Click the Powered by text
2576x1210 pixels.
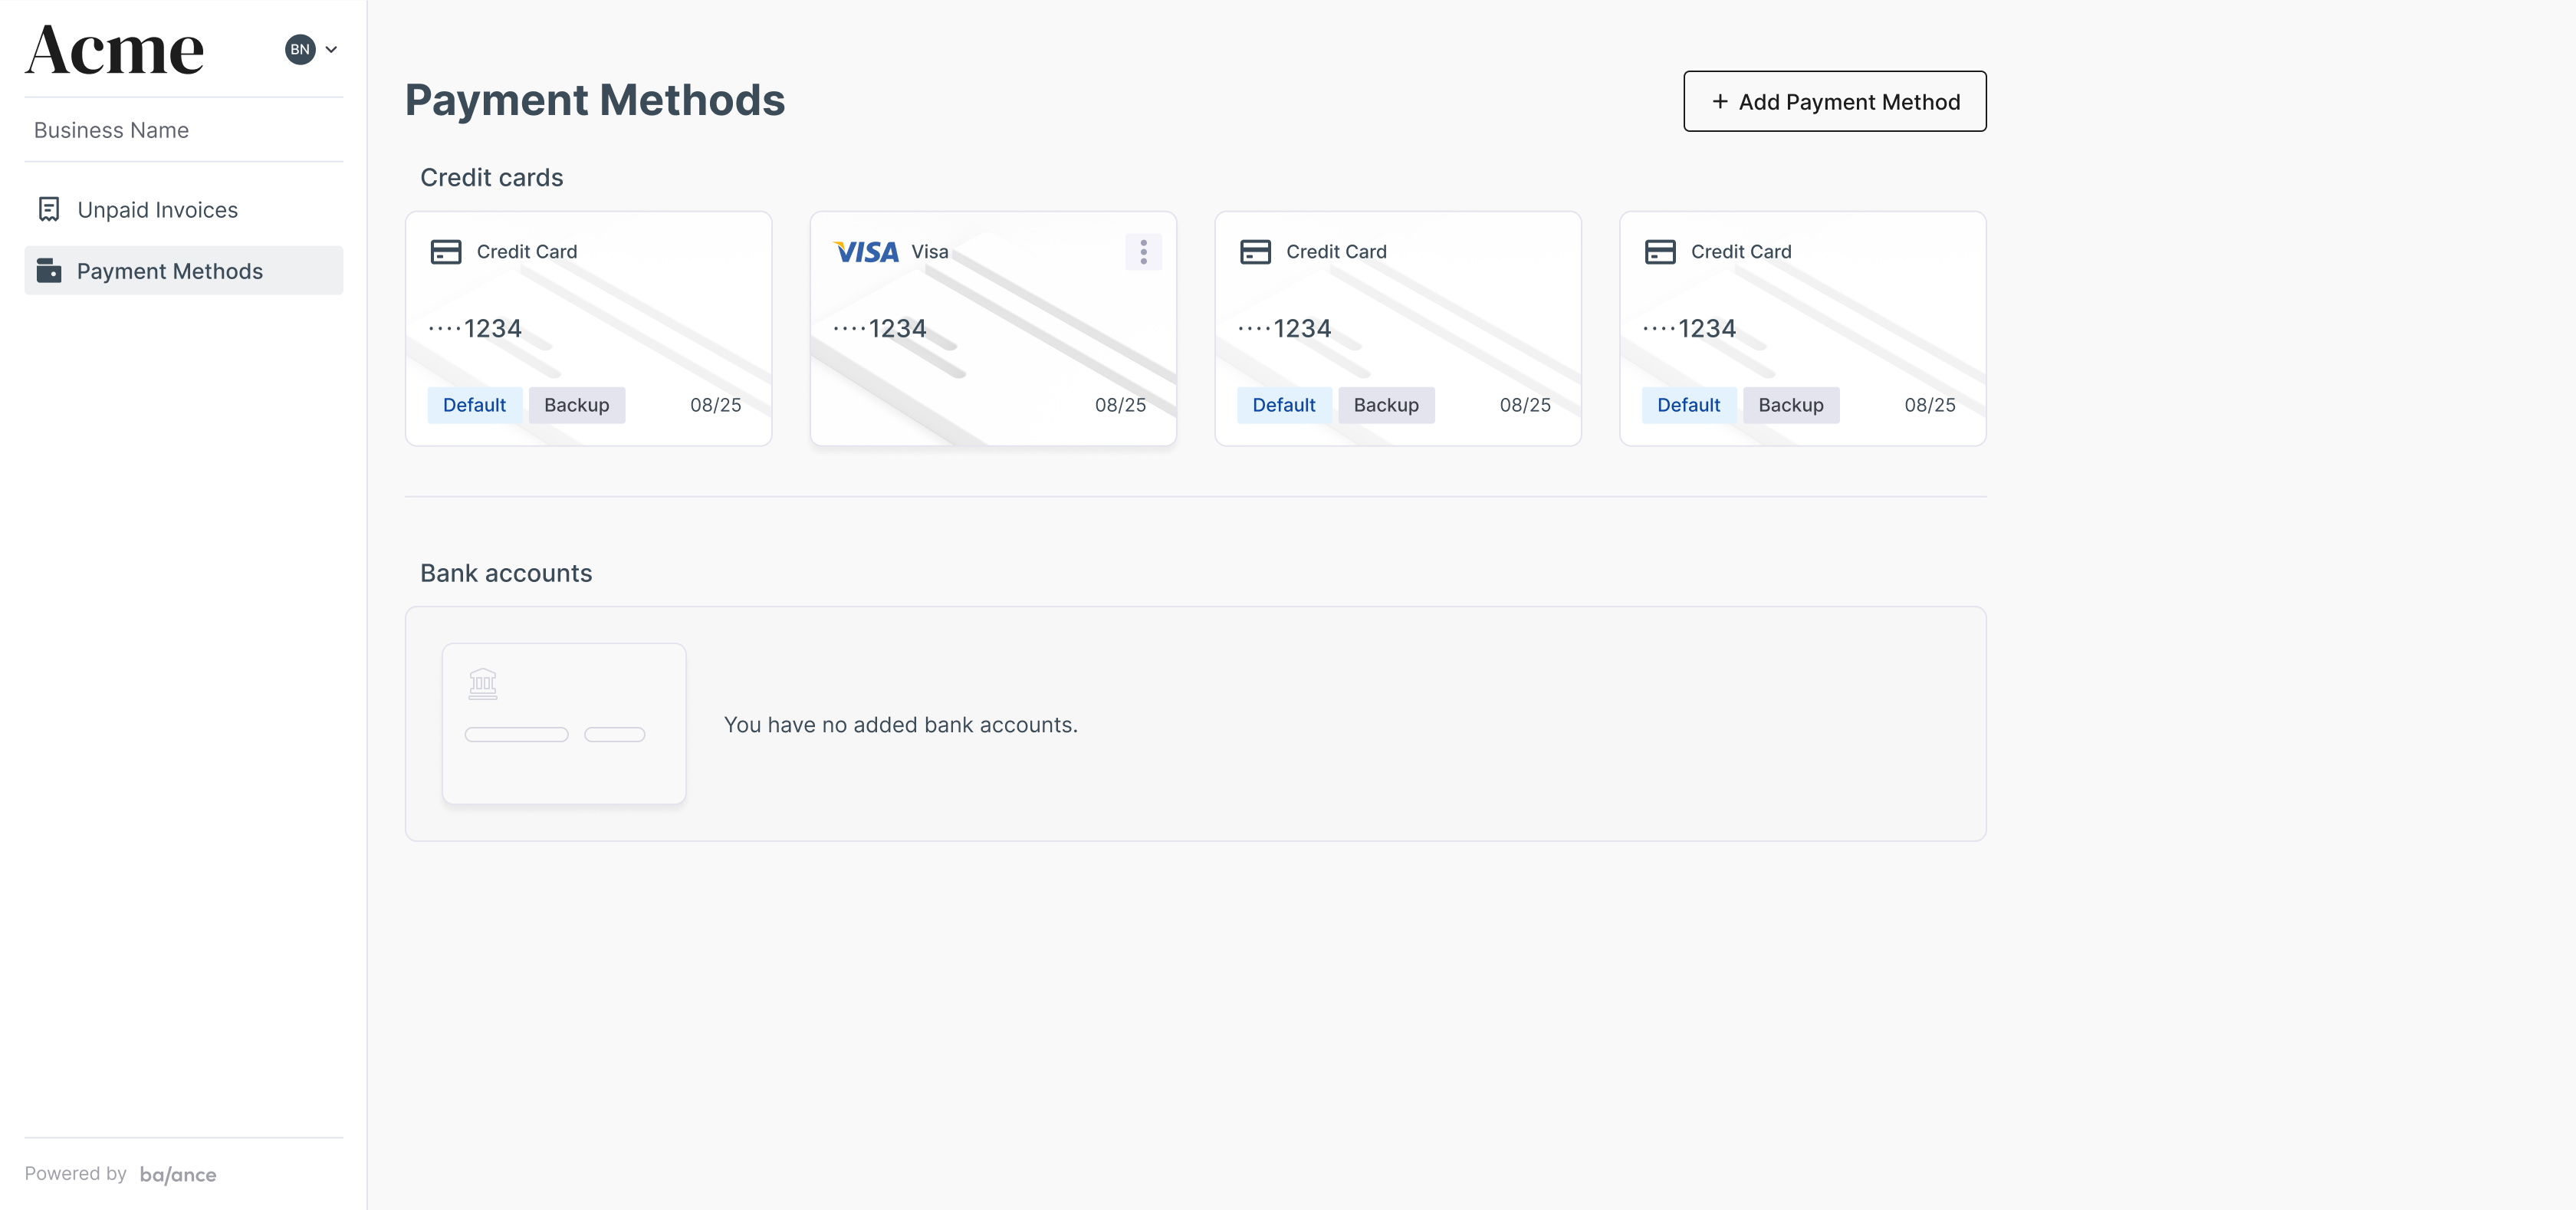(76, 1173)
